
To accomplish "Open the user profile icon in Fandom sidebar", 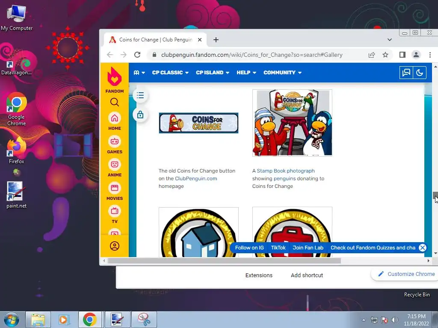I will click(115, 246).
